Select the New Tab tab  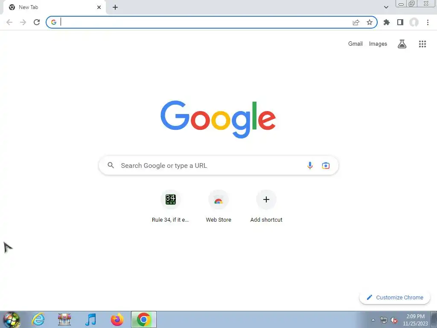point(54,8)
